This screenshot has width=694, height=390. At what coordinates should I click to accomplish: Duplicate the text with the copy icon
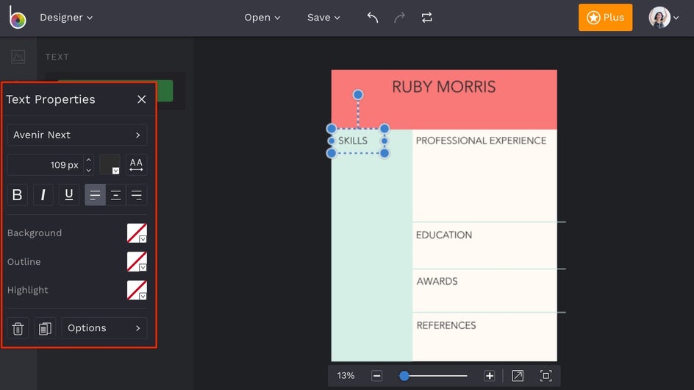click(x=46, y=328)
